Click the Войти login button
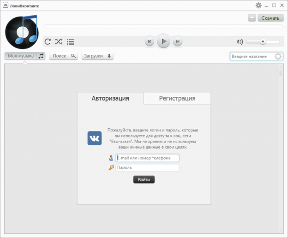 pos(144,179)
